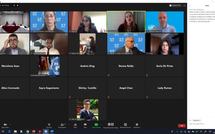Click Pause/Stop Recording in the toolbar
This screenshot has width=215, height=134.
pos(110,124)
